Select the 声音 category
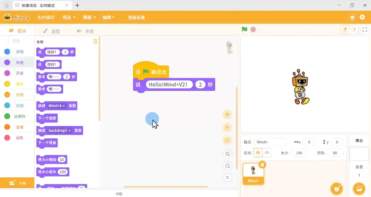The image size is (371, 197). [x=17, y=73]
